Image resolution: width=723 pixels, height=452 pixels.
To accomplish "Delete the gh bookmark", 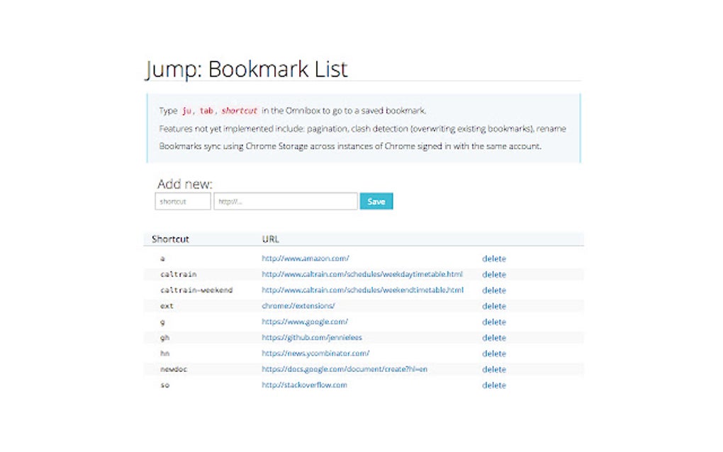I will click(494, 337).
